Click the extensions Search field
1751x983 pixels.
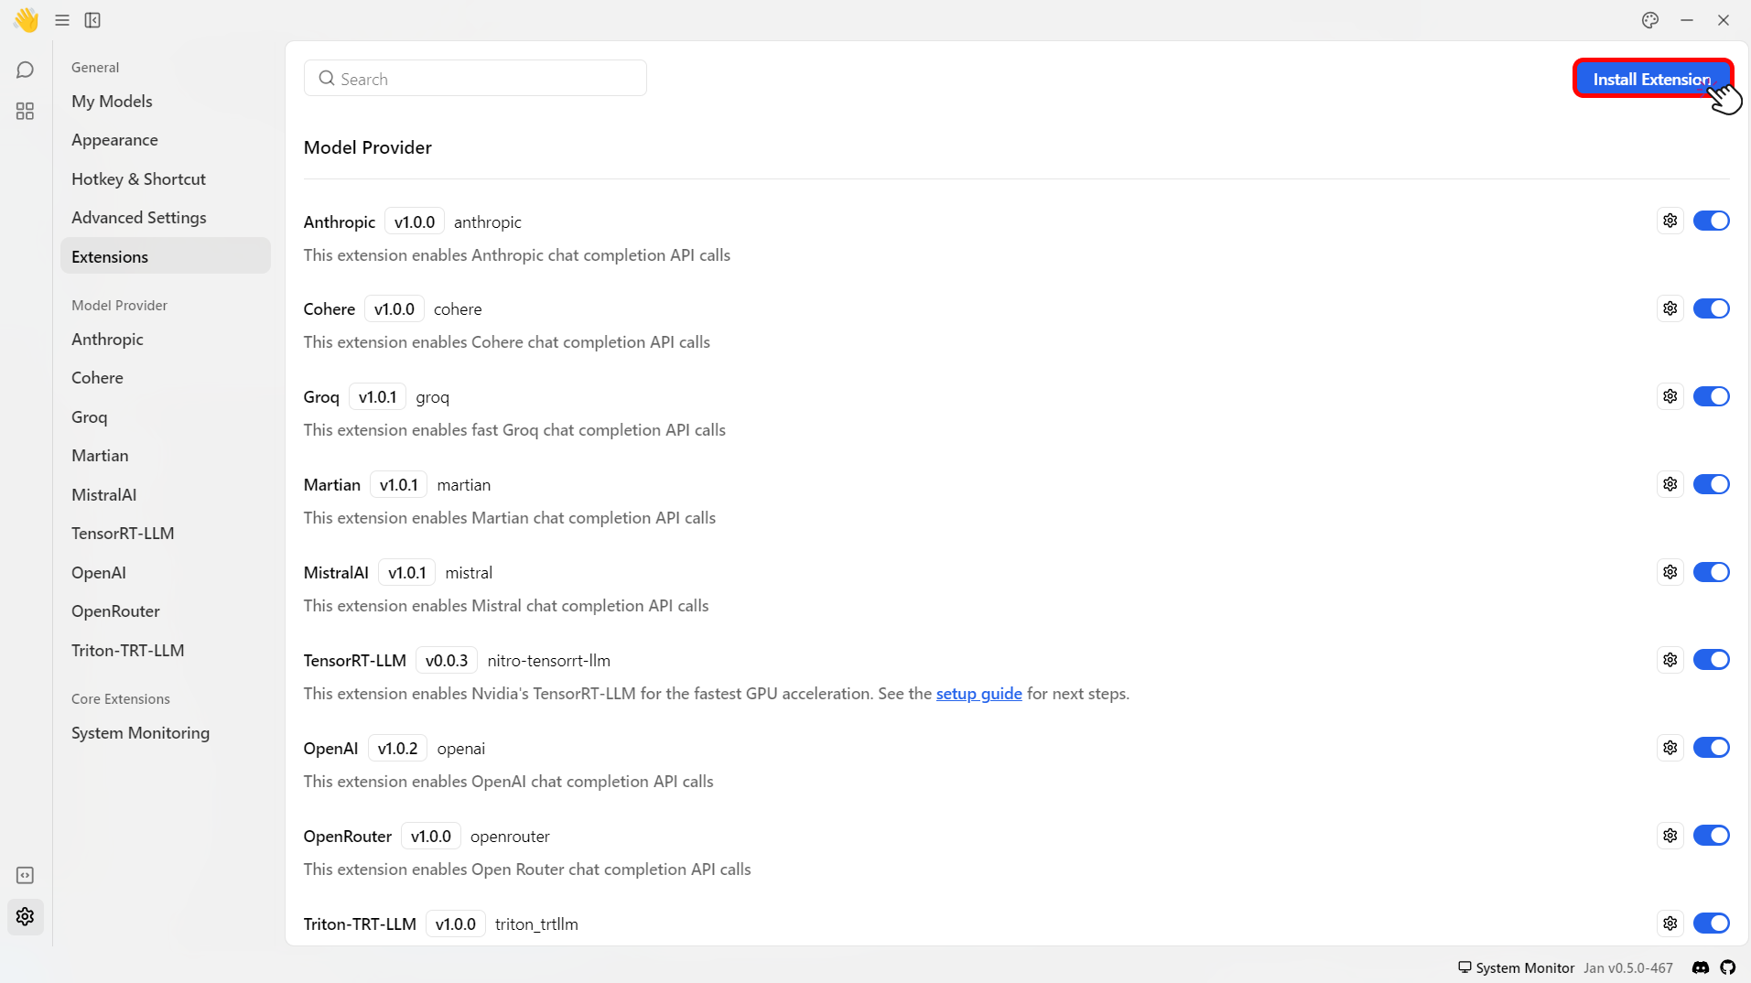[475, 79]
